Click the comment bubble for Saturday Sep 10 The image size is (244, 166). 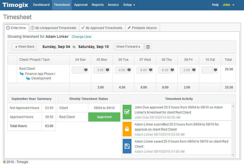(215, 70)
